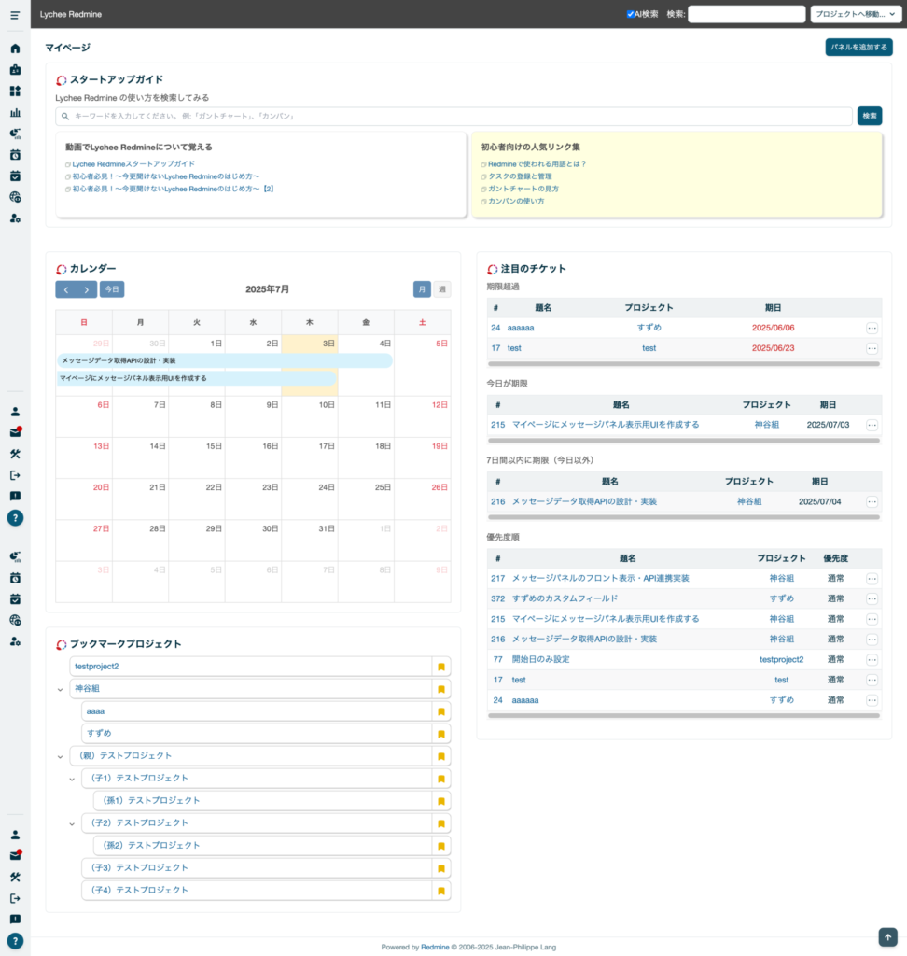Viewport: 907px width, 956px height.
Task: Go to the next calendar month
Action: tap(87, 289)
